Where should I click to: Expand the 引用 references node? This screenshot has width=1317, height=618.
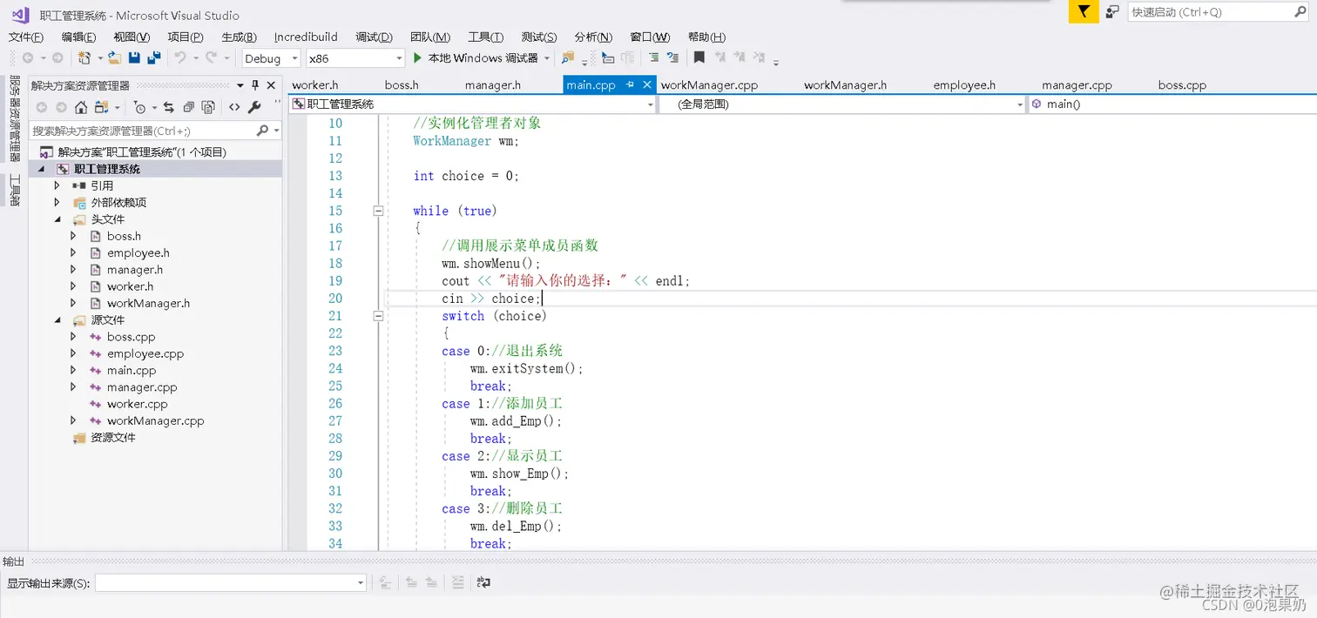coord(57,185)
